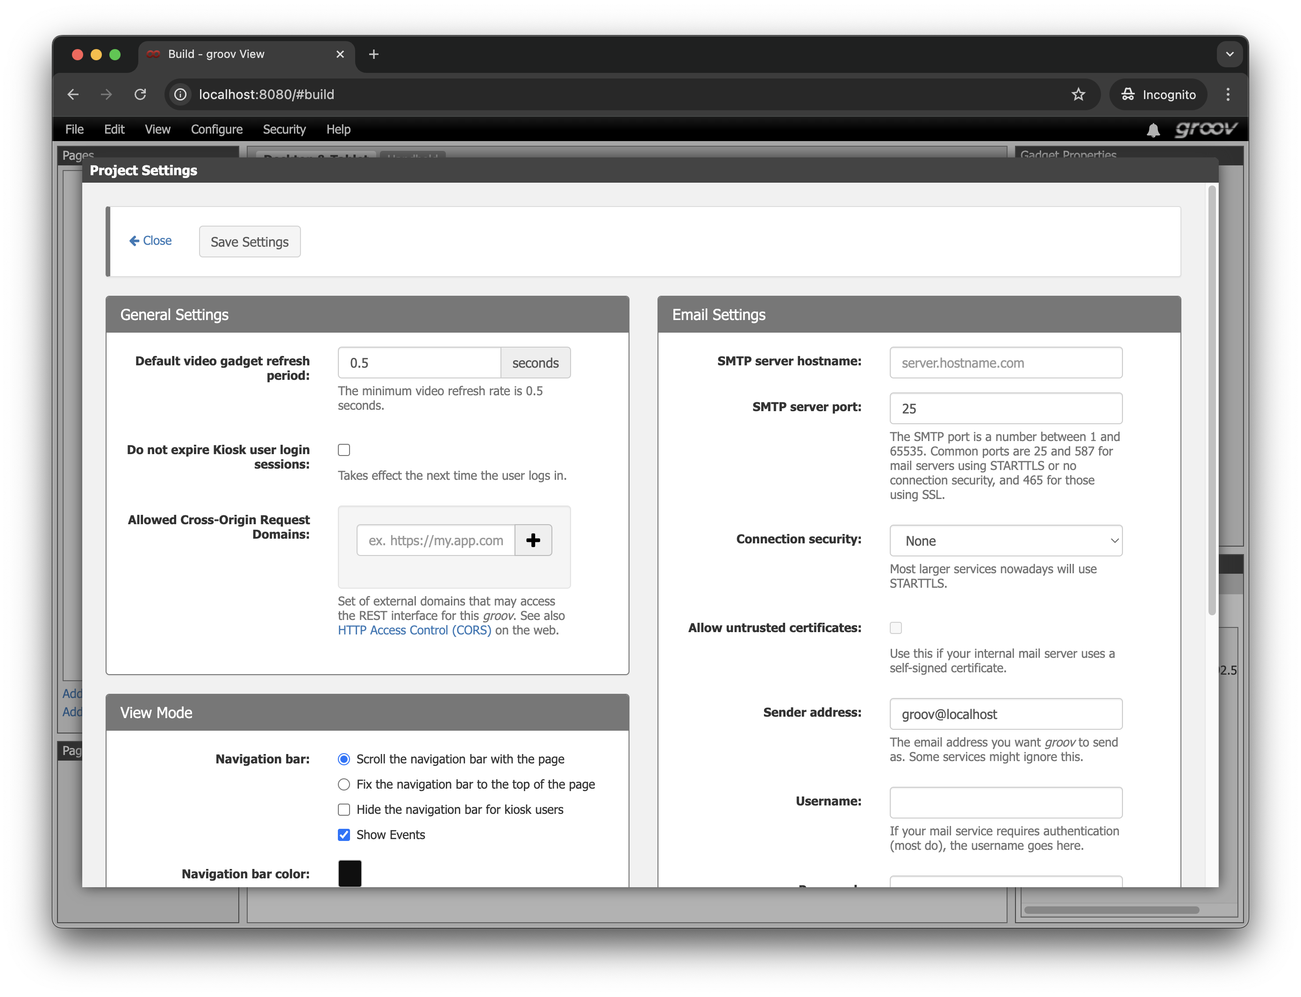Open the Security menu
The height and width of the screenshot is (997, 1301).
pos(284,129)
